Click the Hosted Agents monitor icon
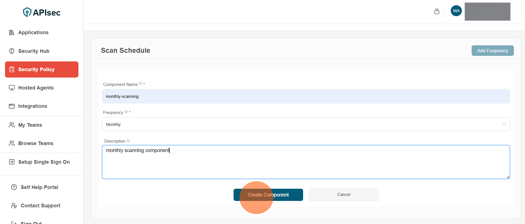The image size is (525, 224). pyautogui.click(x=12, y=88)
